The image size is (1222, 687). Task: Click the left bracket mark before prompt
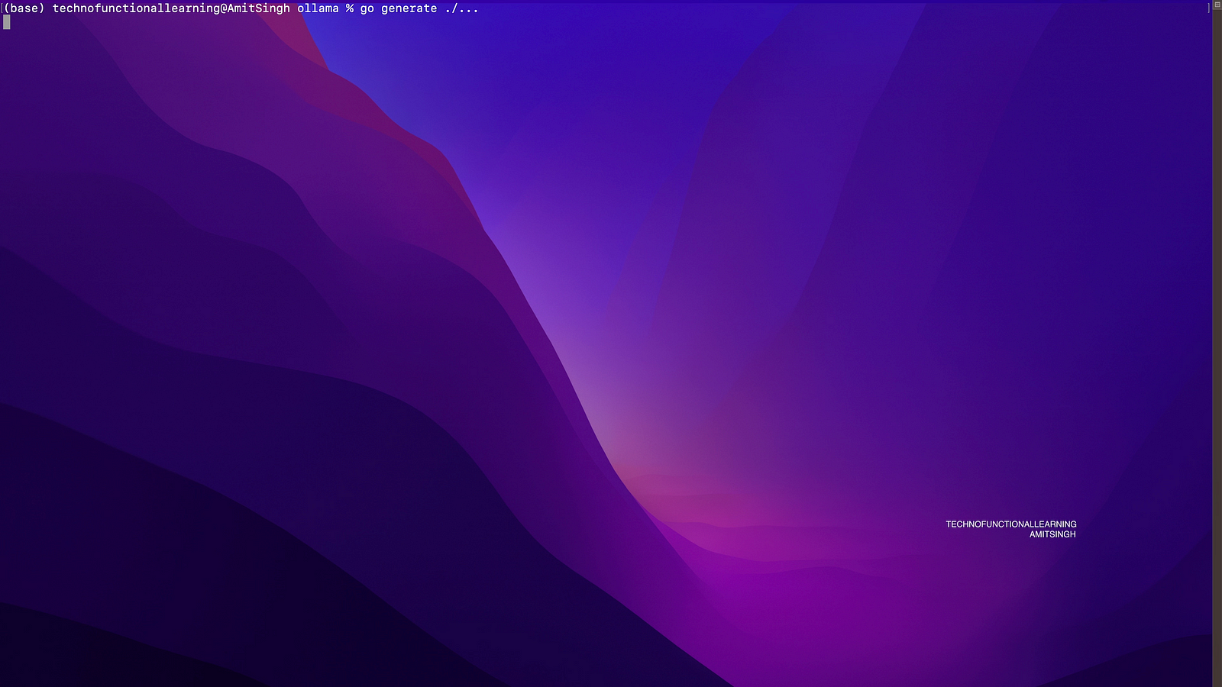(2, 8)
